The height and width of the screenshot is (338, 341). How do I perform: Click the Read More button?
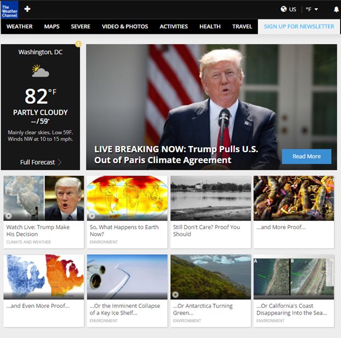307,156
